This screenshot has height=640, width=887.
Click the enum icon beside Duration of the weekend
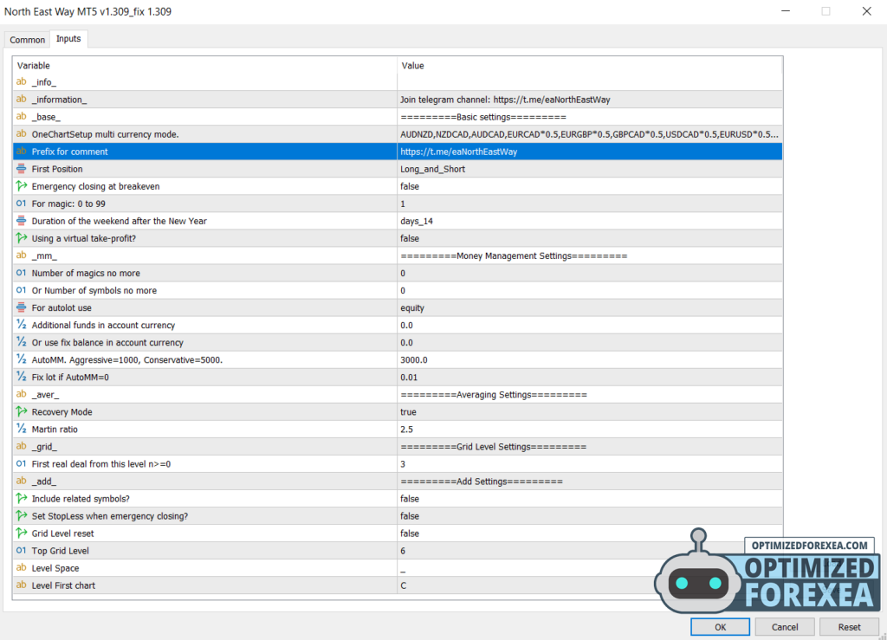22,221
